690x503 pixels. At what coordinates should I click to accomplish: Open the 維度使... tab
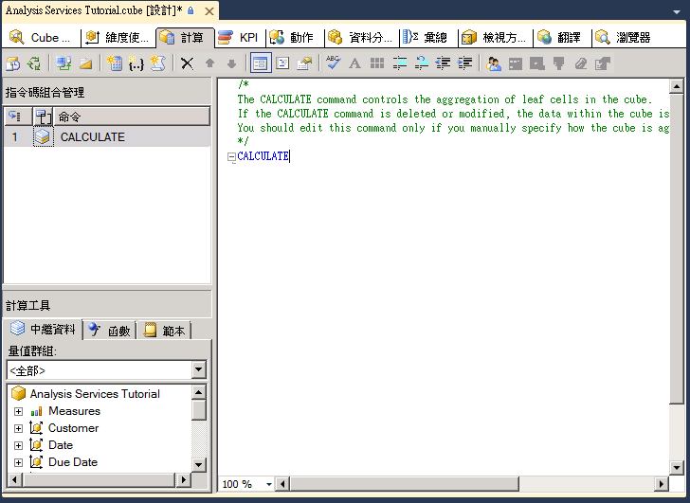(118, 38)
